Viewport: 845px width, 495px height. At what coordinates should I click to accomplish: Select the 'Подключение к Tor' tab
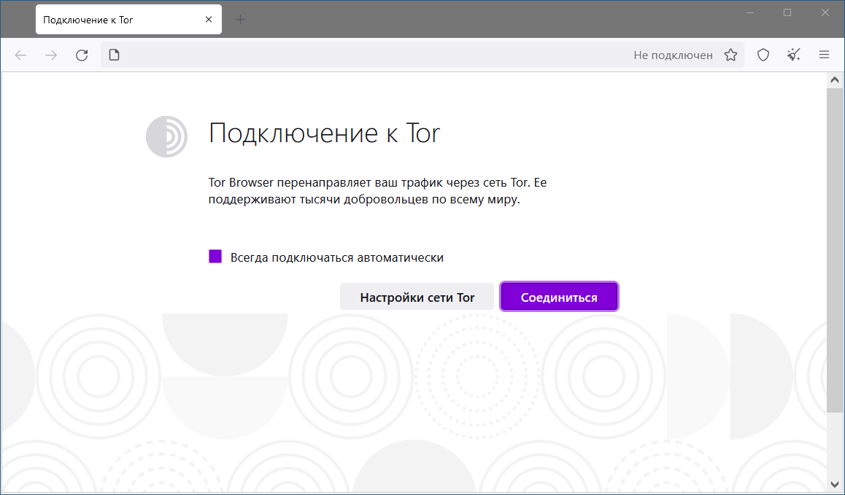click(x=129, y=20)
